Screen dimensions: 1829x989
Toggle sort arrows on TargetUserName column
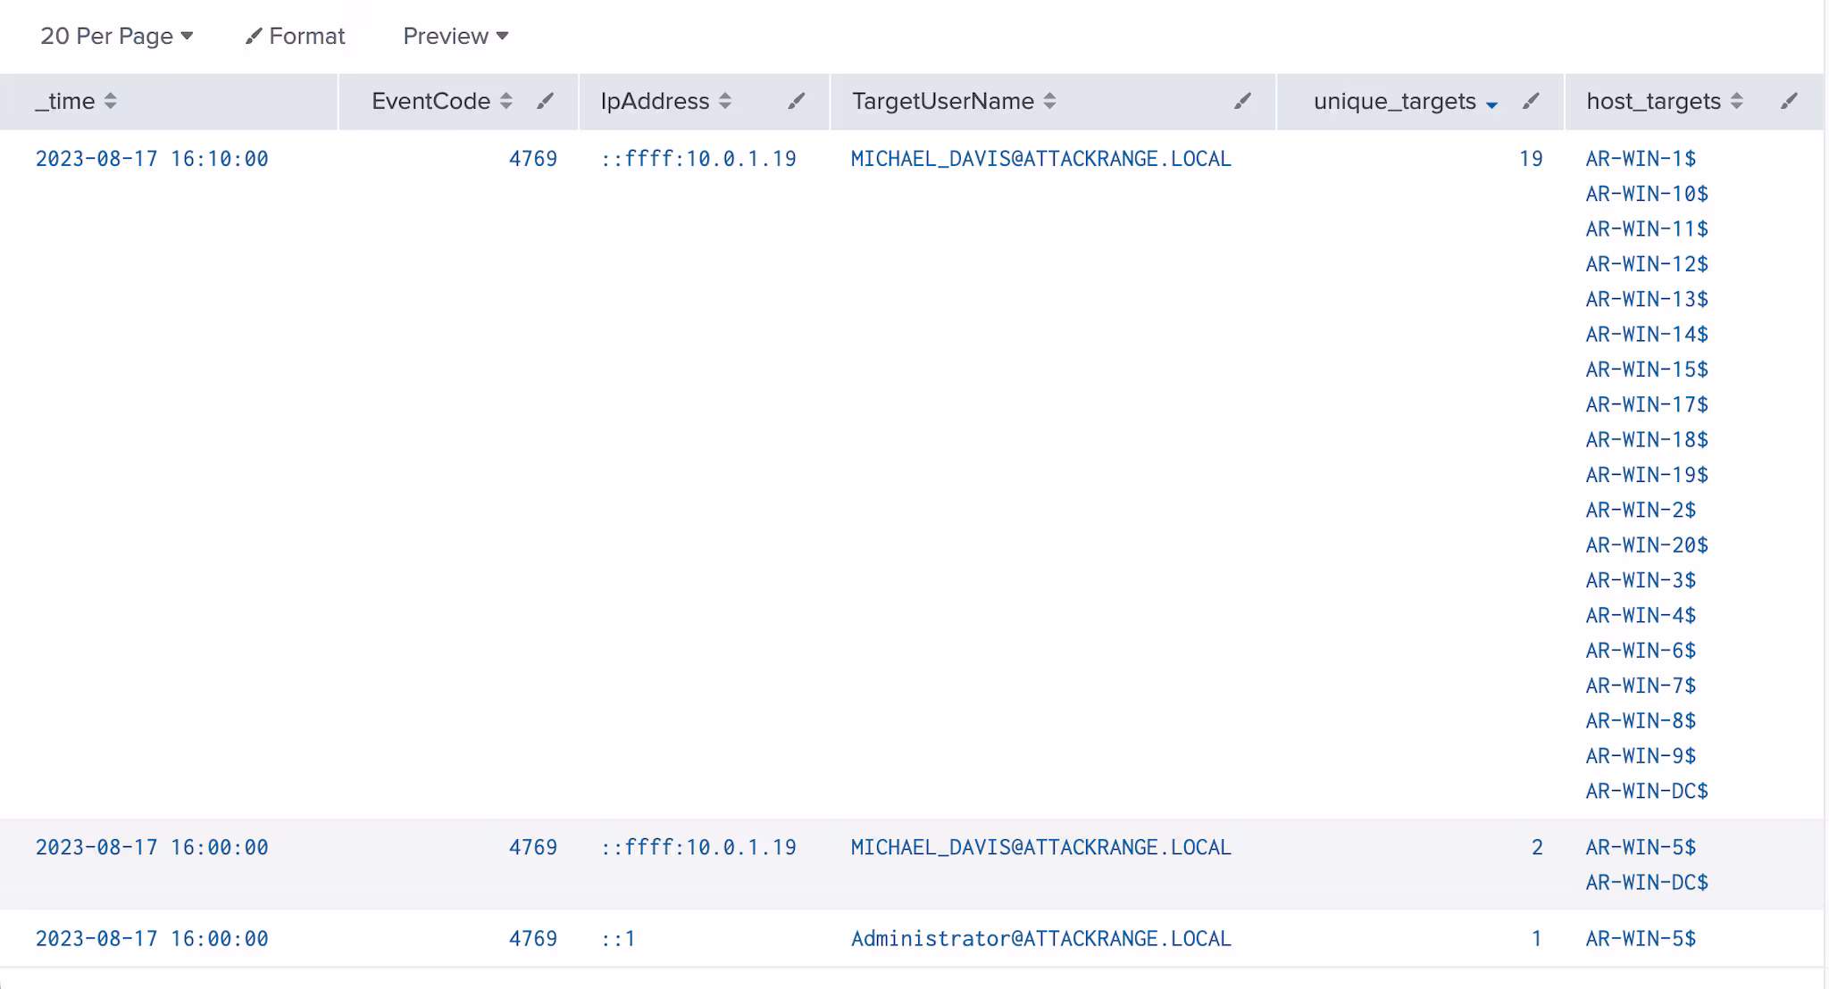1050,101
